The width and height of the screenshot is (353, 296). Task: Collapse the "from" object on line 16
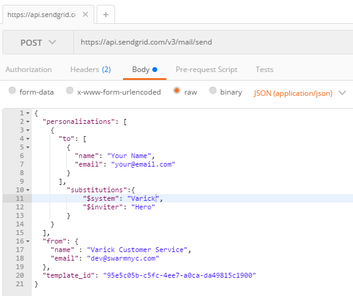(28, 241)
